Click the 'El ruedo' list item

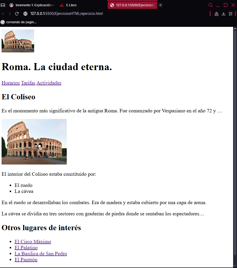pos(23,185)
